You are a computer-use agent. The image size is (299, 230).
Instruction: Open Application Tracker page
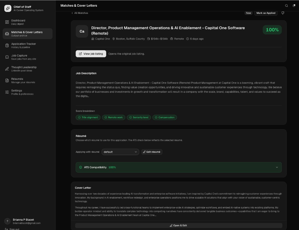28,45
